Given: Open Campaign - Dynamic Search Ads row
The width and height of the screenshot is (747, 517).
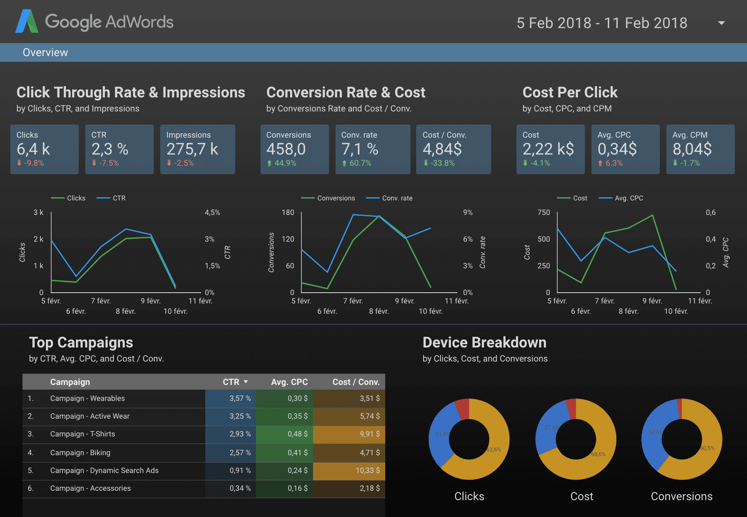Looking at the screenshot, I should pyautogui.click(x=105, y=471).
